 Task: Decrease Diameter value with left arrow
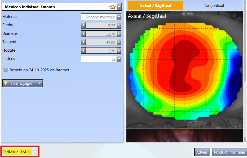pyautogui.click(x=83, y=34)
